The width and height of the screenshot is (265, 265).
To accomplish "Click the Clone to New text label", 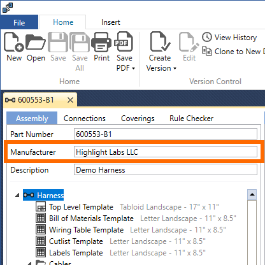I will point(240,52).
